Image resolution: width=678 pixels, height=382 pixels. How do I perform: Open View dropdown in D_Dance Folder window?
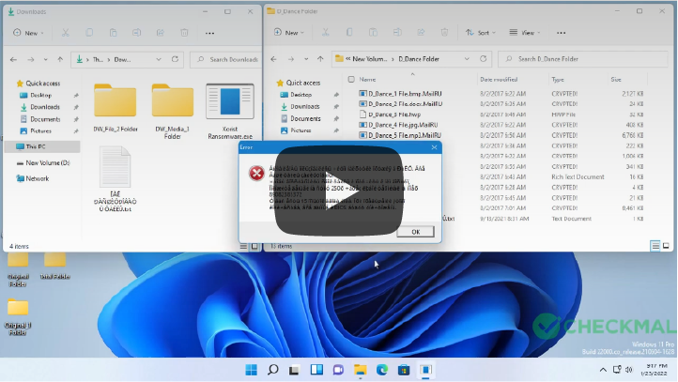point(525,33)
